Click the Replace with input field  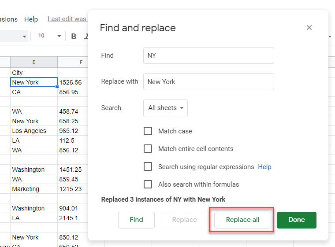click(x=208, y=82)
